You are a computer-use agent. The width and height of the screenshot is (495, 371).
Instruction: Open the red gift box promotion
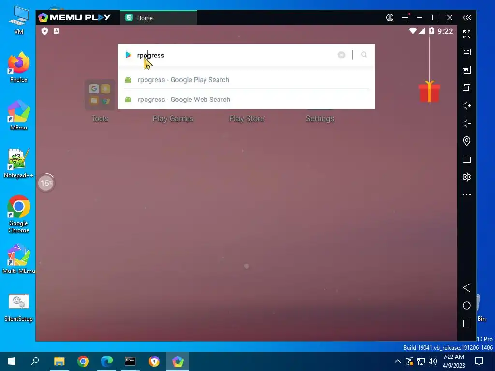pos(429,91)
